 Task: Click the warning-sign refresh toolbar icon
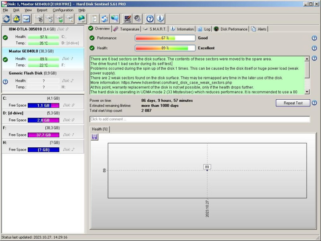pyautogui.click(x=16, y=19)
